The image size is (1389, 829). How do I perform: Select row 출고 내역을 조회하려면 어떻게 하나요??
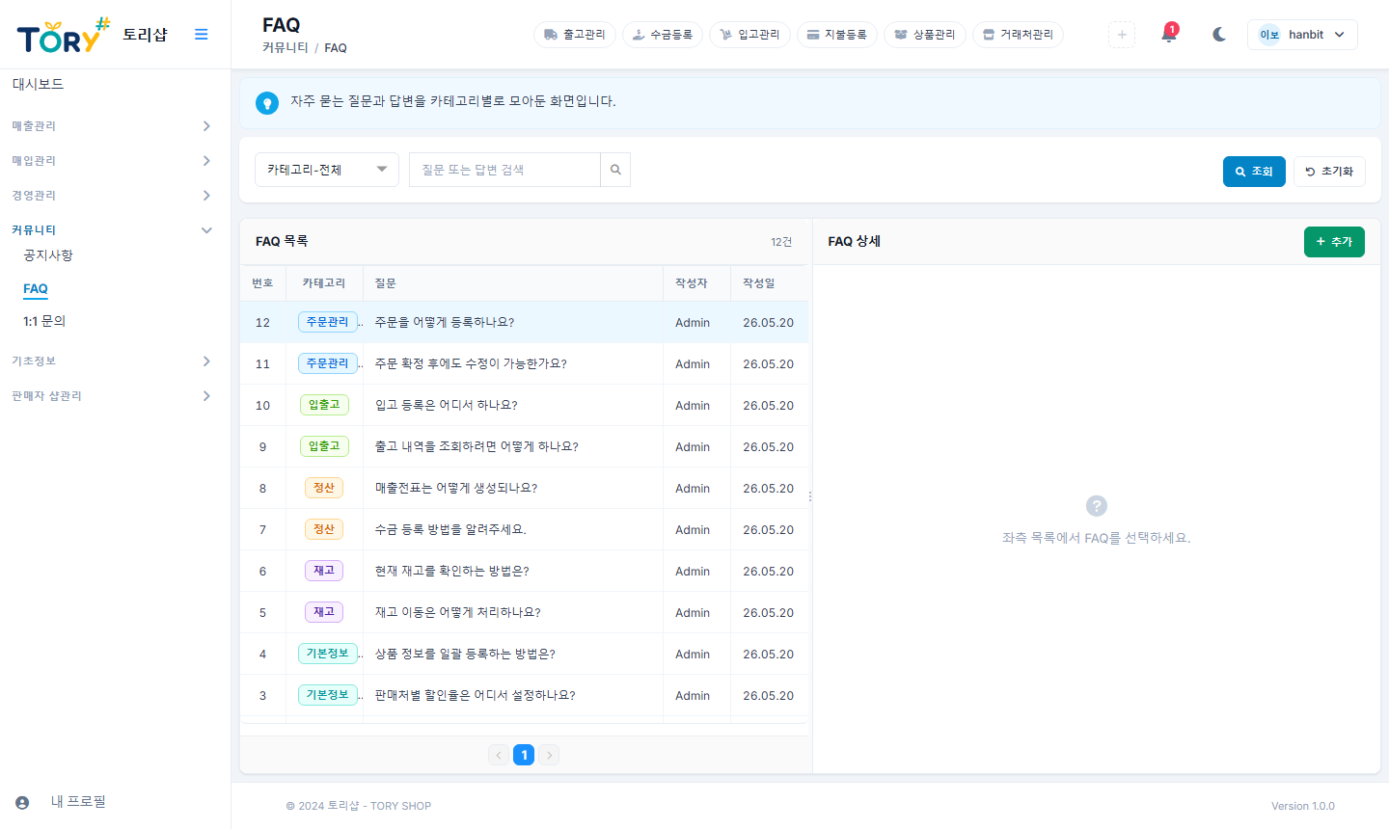524,447
